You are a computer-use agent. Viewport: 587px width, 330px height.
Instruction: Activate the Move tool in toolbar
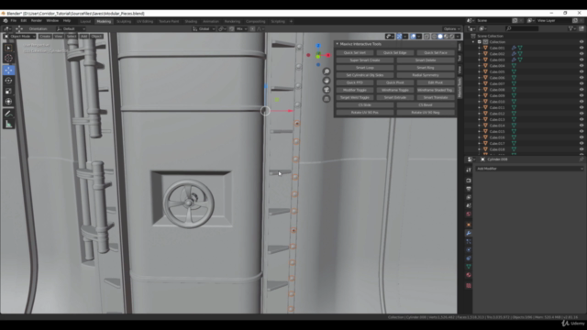point(8,70)
